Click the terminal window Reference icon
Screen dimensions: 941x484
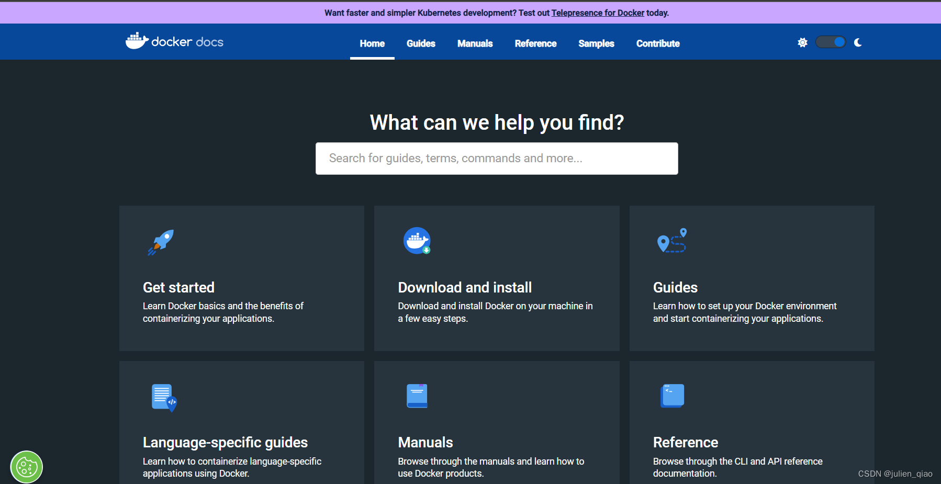pyautogui.click(x=672, y=396)
